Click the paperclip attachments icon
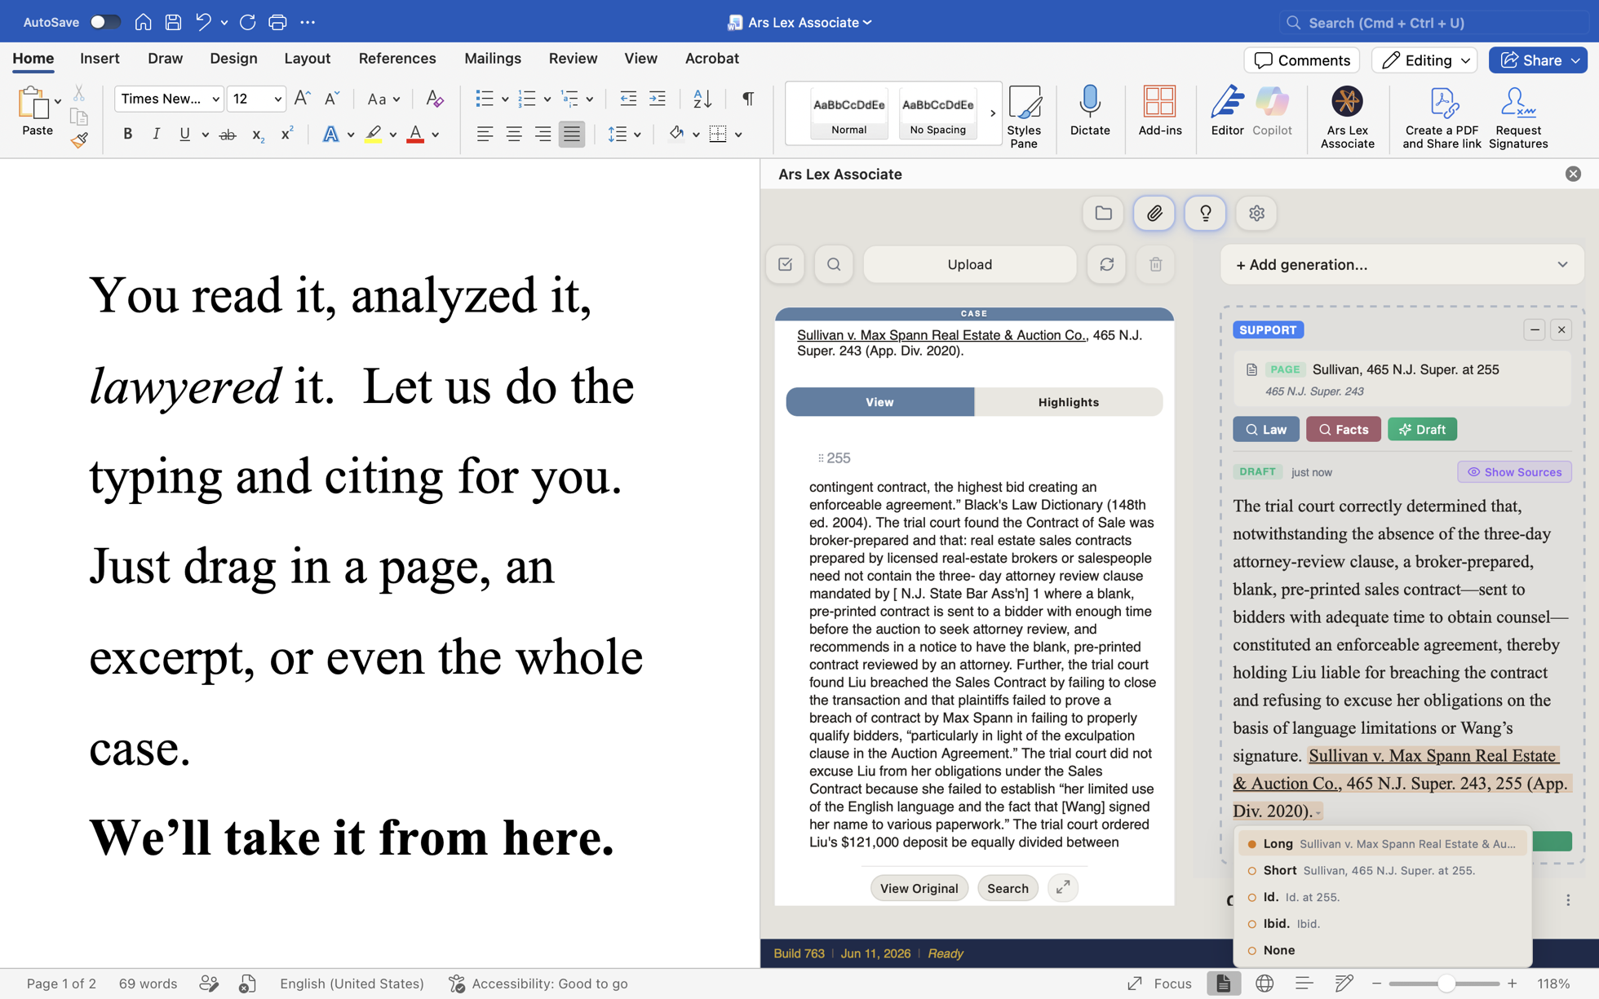Image resolution: width=1599 pixels, height=999 pixels. point(1154,213)
